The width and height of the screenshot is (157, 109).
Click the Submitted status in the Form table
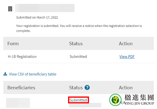click(x=78, y=57)
